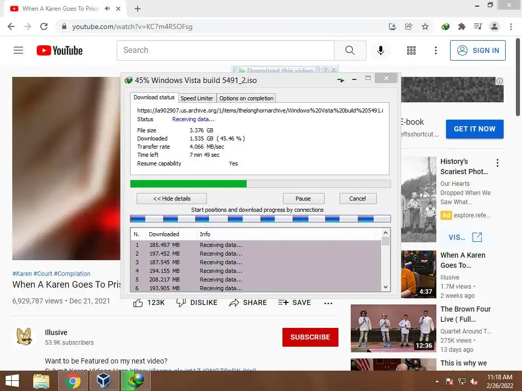Image resolution: width=522 pixels, height=391 pixels.
Task: Click the install app icon in address bar
Action: 392,26
